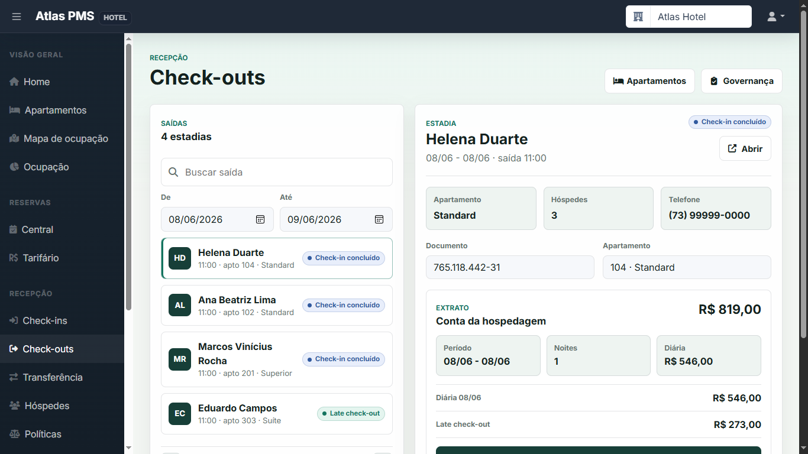Select the Marcos Vinícius Rocha stay
This screenshot has width=808, height=454.
point(277,359)
